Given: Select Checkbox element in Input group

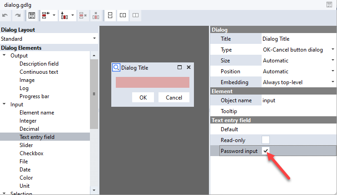Looking at the screenshot, I should (x=31, y=153).
